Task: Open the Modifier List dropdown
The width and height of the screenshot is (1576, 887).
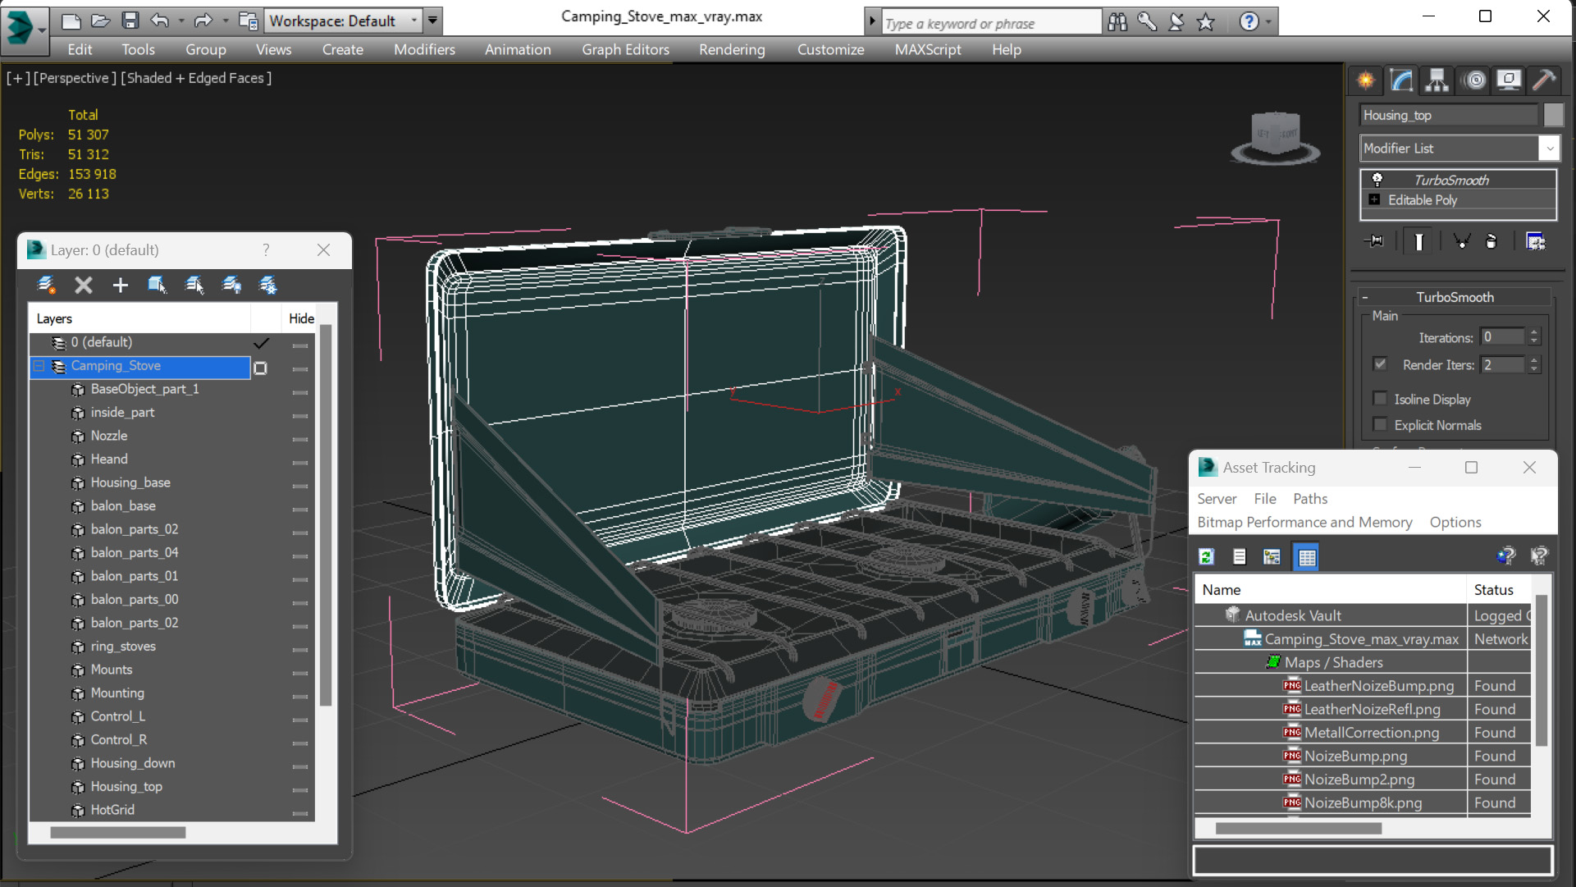Action: click(1549, 149)
